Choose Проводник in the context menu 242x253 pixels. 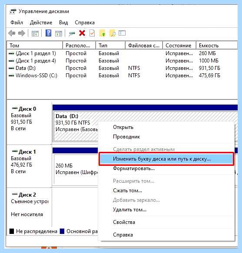[x=166, y=137]
